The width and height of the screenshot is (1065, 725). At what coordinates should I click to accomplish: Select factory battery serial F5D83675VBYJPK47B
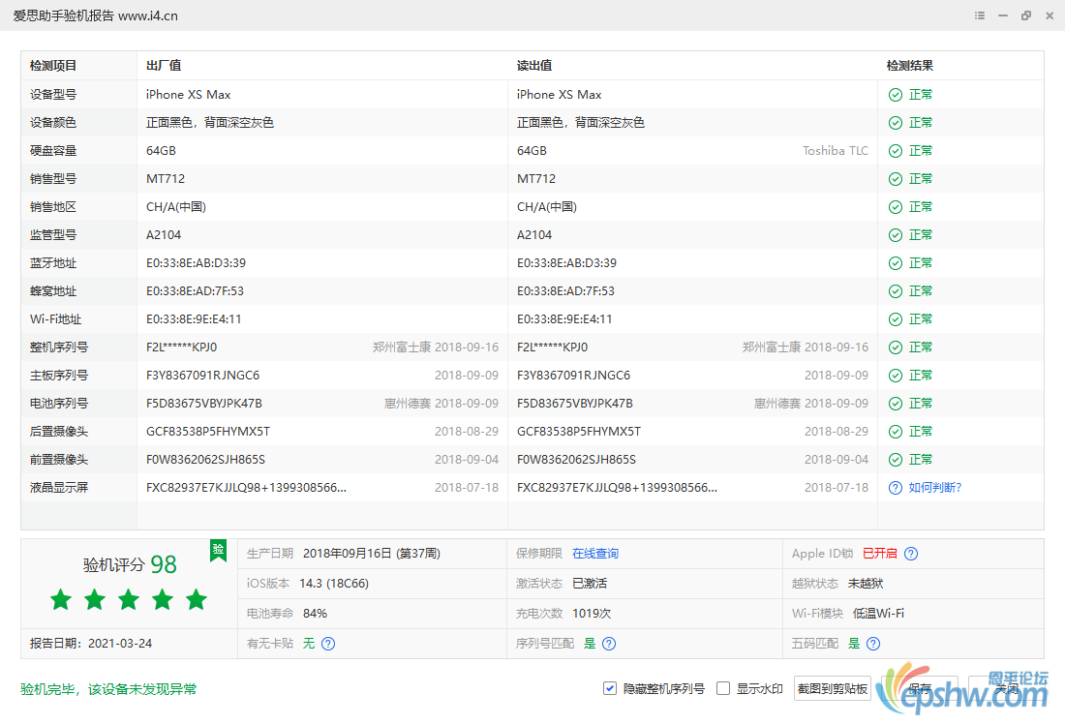pos(204,404)
